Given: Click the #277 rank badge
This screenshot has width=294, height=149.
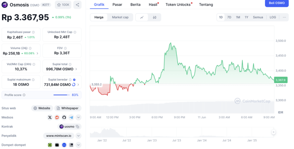Looking at the screenshot, I should click(x=46, y=5).
